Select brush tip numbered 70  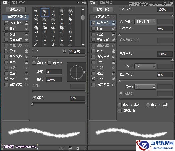coord(70,38)
